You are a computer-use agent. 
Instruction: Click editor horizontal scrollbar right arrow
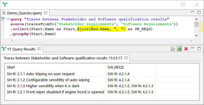point(191,41)
